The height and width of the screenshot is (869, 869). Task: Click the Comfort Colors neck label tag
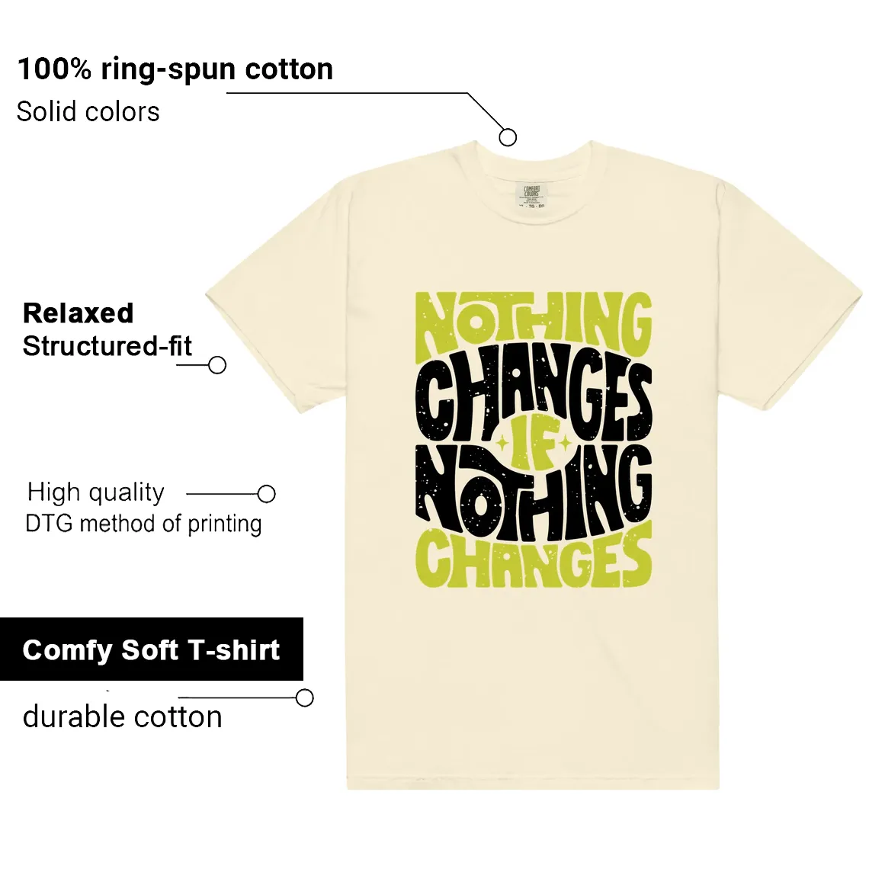(531, 196)
